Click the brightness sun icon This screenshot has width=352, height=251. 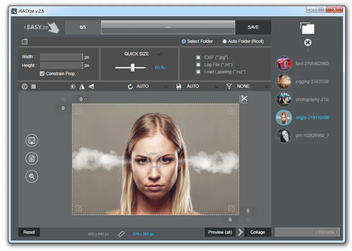click(73, 87)
